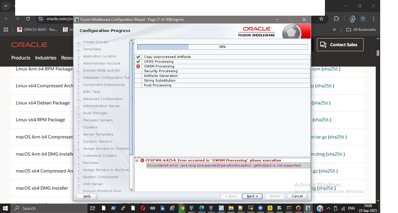The height and width of the screenshot is (213, 398).
Task: Click the 30% configuration progress bar
Action: coord(222,47)
